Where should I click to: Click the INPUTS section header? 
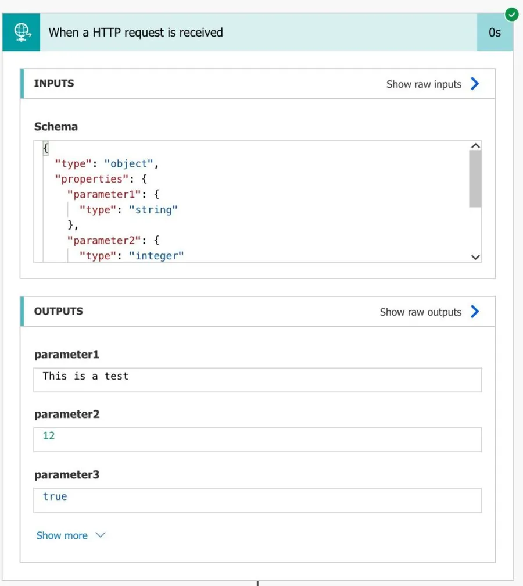[54, 83]
